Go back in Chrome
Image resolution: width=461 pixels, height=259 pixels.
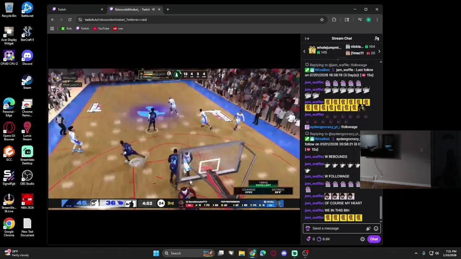pos(53,20)
